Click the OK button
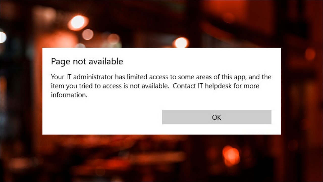Viewport: 323px width, 182px height. point(217,117)
